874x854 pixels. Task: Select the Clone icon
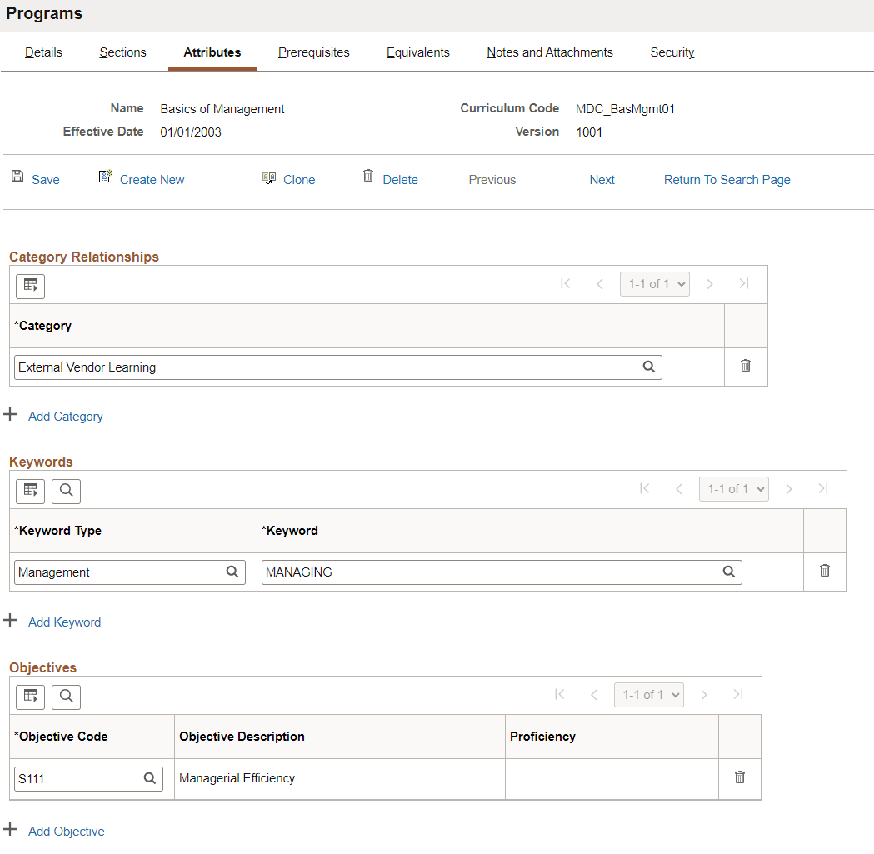click(x=268, y=177)
